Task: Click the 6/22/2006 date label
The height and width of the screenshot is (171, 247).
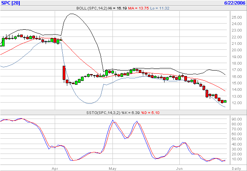Action: coord(235,3)
